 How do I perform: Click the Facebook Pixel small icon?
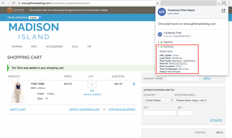(160, 34)
